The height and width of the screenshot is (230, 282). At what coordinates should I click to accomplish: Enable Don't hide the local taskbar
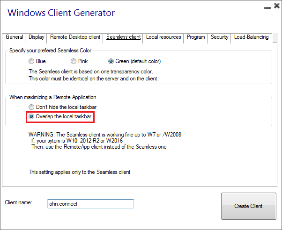62,107
